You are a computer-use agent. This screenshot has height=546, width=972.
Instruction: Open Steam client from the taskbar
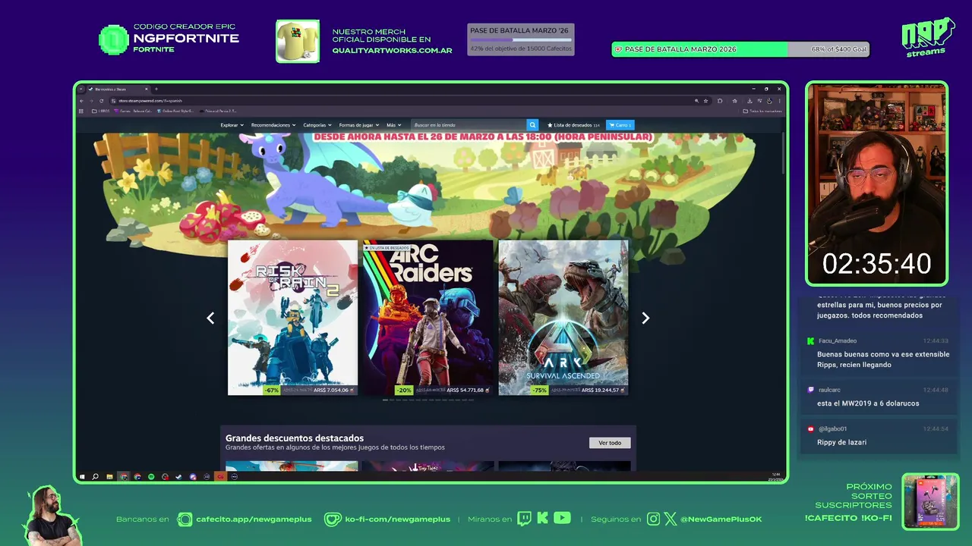(178, 477)
